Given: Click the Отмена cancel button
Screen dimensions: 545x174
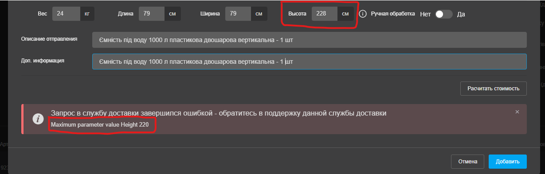Looking at the screenshot, I should (467, 162).
